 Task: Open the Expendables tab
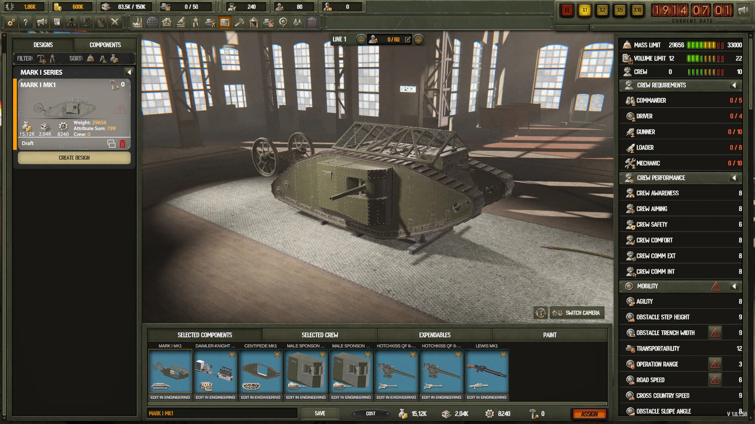(435, 335)
